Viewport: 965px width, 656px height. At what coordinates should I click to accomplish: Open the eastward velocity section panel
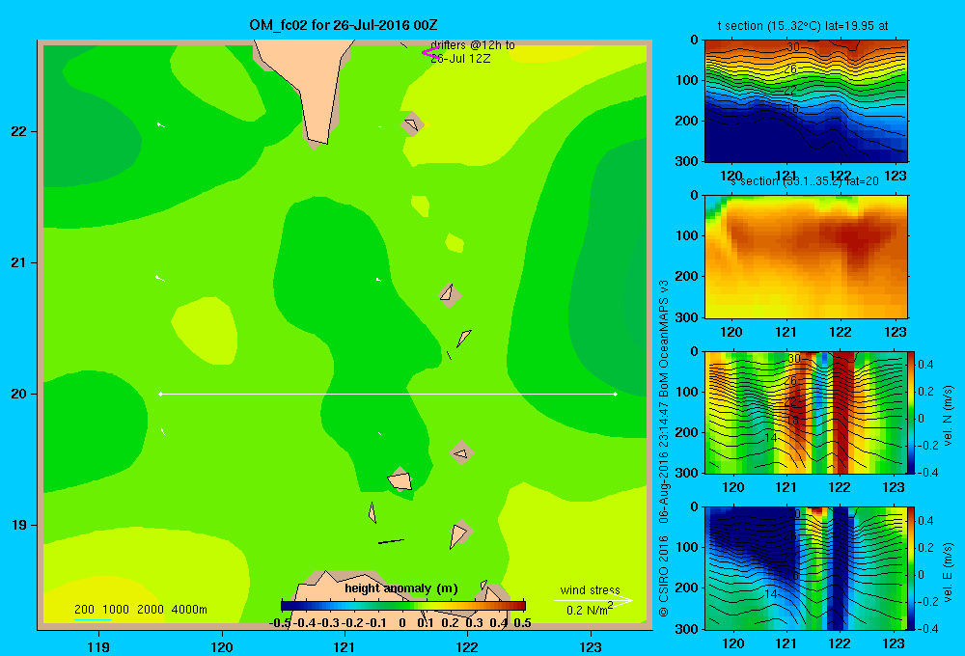806,568
